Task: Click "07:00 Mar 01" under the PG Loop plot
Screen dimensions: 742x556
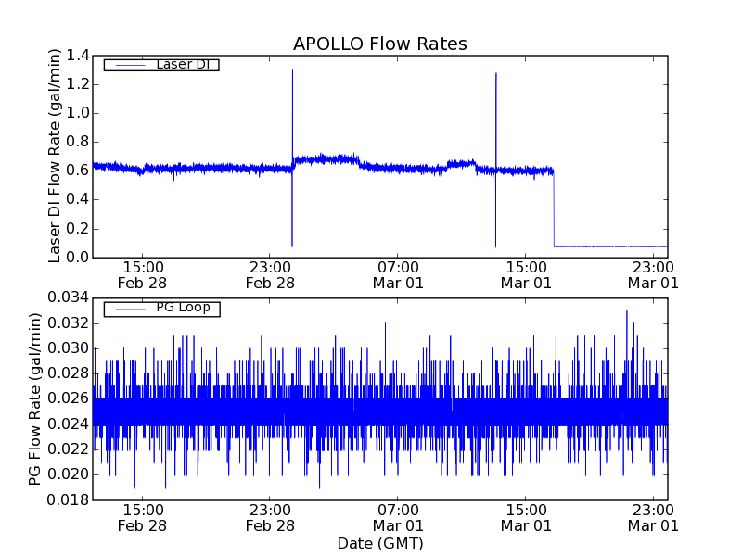Action: click(398, 518)
